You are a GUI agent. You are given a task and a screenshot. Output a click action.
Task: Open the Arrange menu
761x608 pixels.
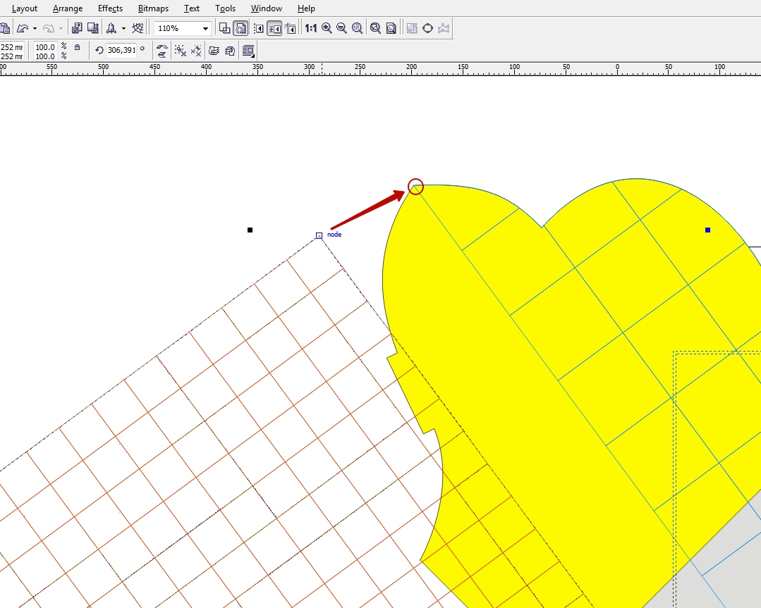(68, 8)
